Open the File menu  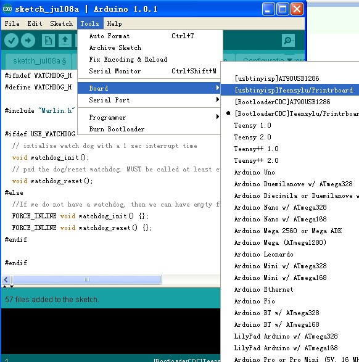click(12, 23)
